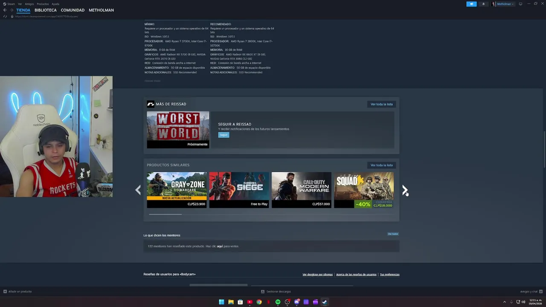Reload the store page

[5, 16]
